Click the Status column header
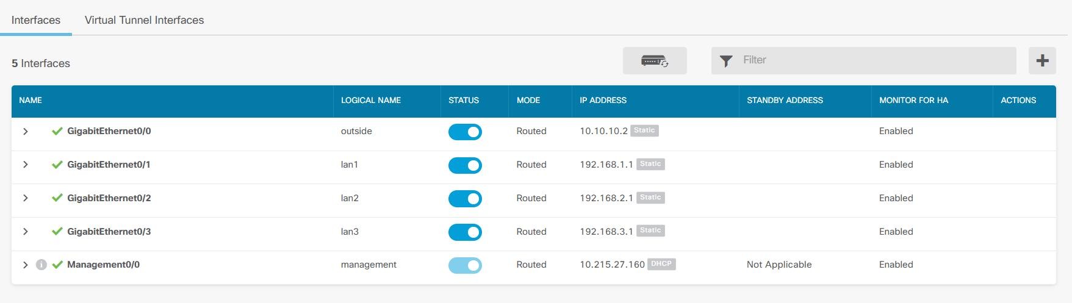 tap(464, 100)
